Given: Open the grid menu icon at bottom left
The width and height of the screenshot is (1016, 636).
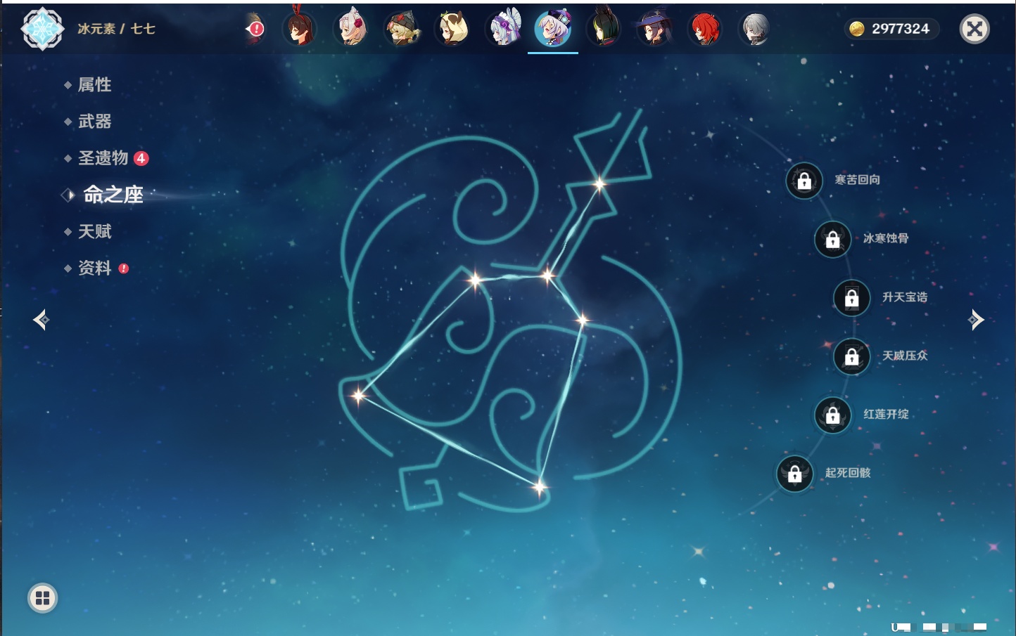Looking at the screenshot, I should pos(42,598).
